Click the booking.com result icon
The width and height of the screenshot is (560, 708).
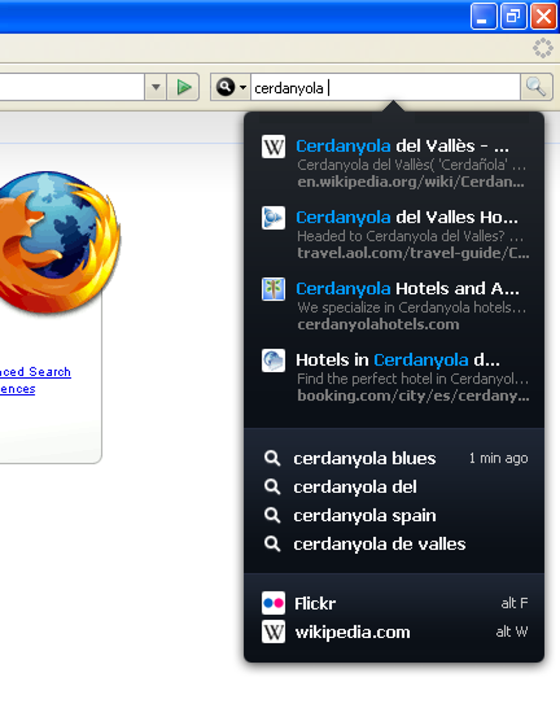pyautogui.click(x=273, y=361)
